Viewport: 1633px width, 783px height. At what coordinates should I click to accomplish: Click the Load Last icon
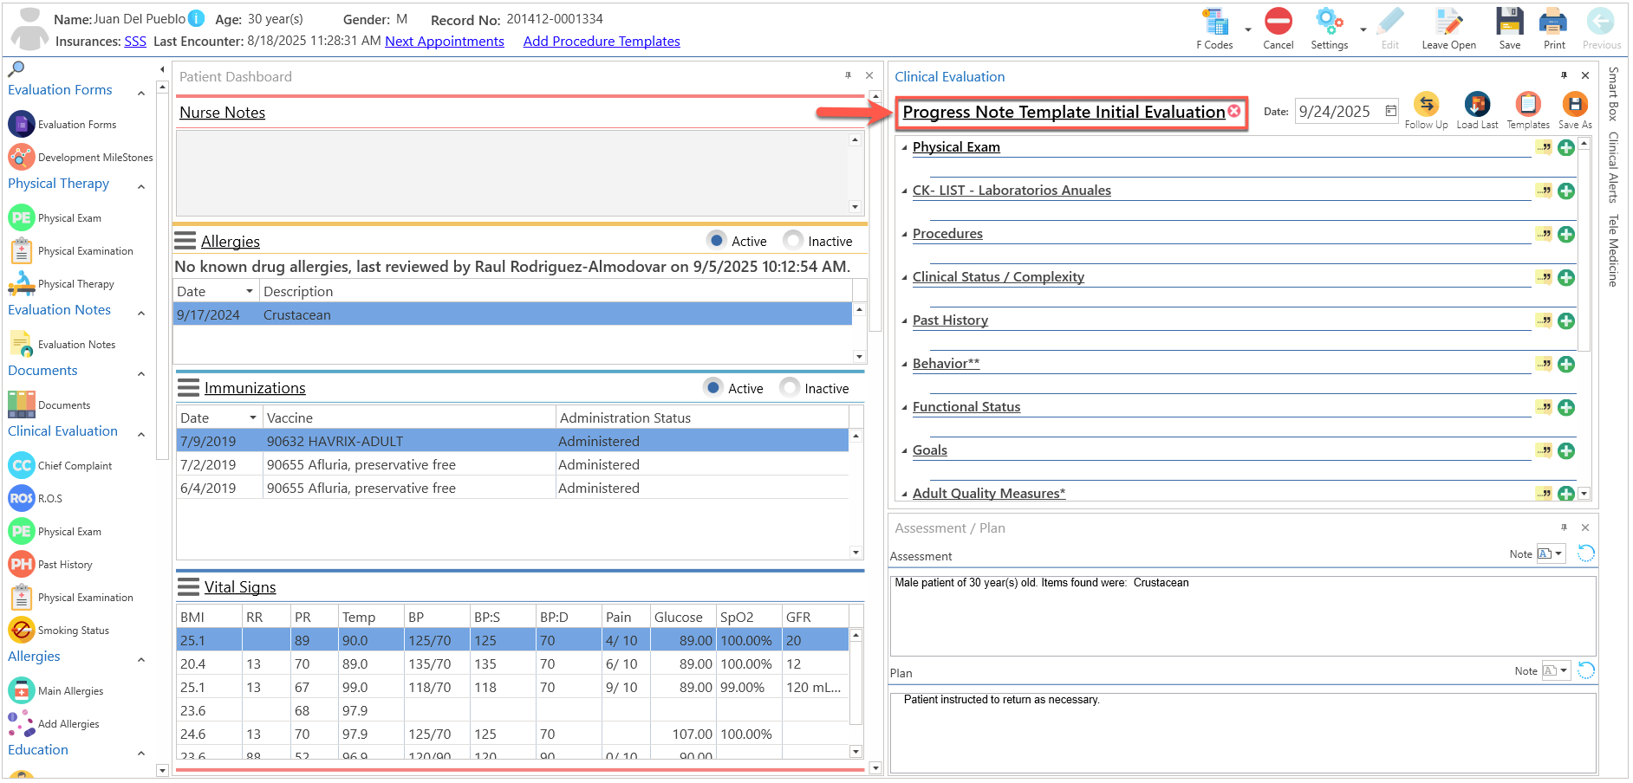1477,105
